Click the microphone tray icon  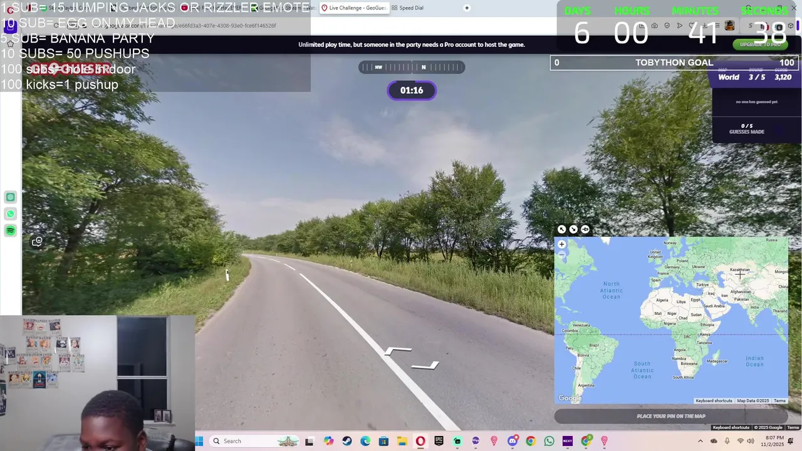pos(727,442)
